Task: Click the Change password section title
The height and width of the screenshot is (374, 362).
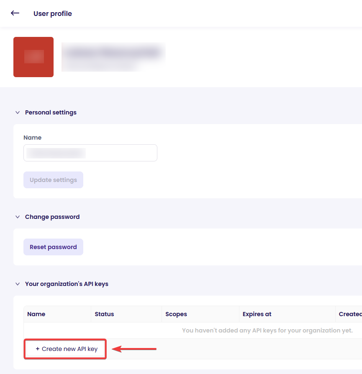Action: pos(52,217)
